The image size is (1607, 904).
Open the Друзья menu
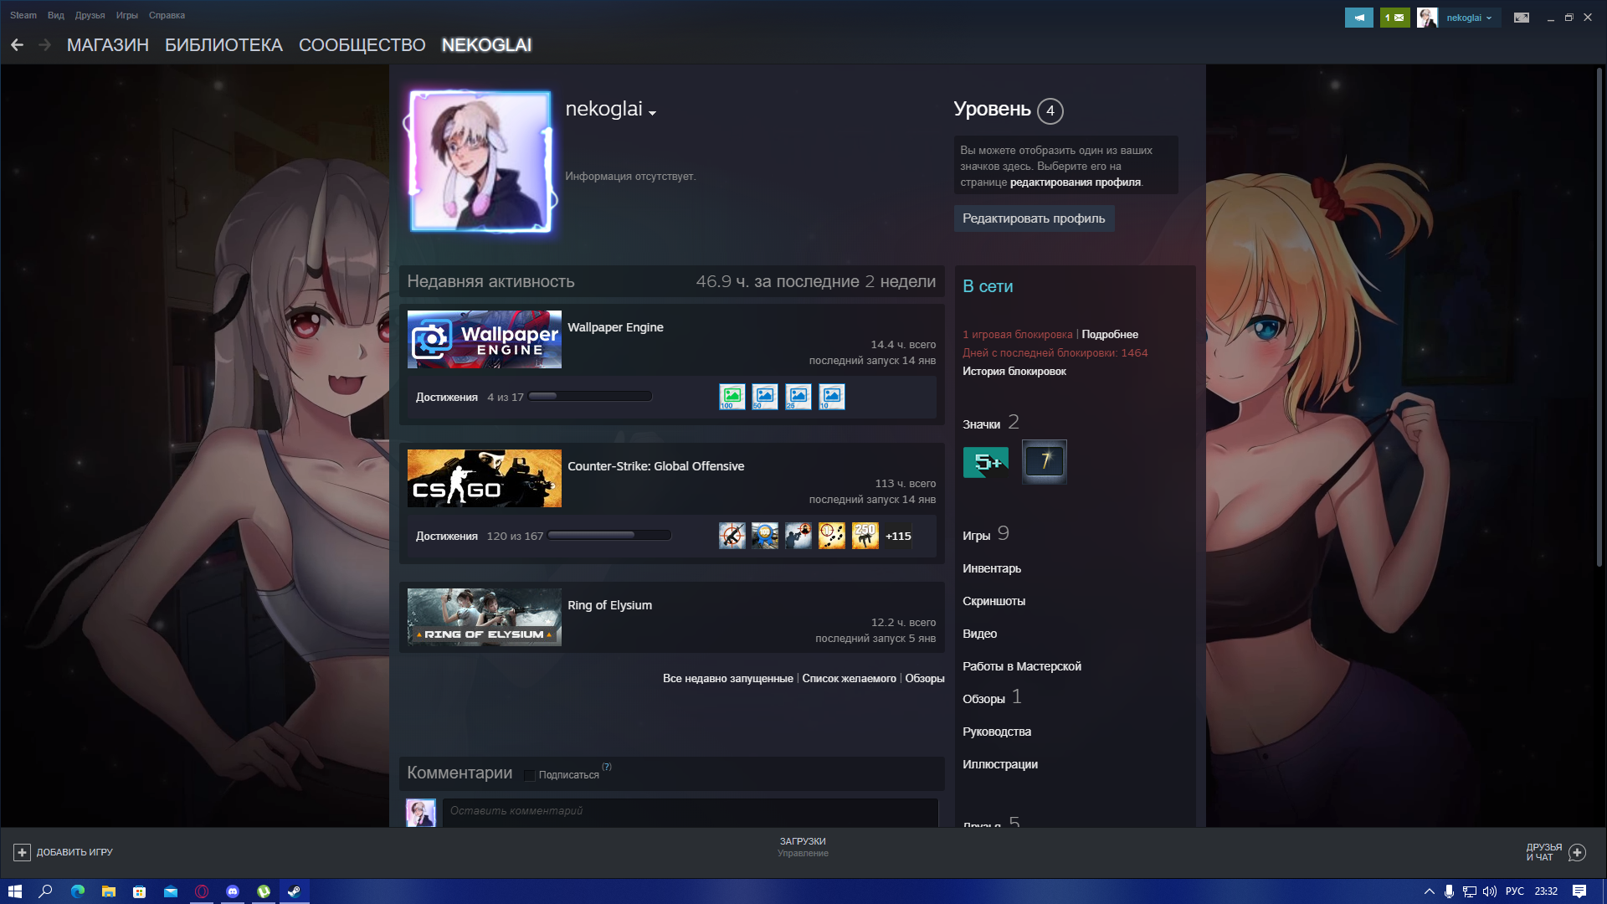[90, 15]
